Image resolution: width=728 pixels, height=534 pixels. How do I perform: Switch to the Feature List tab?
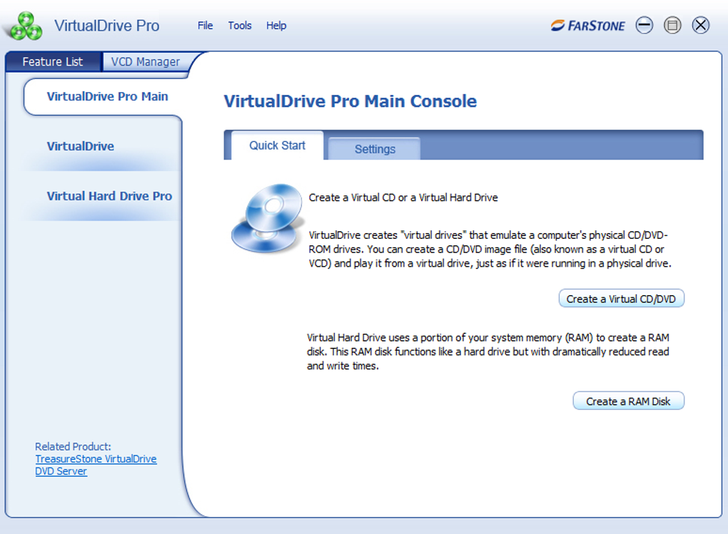[53, 62]
